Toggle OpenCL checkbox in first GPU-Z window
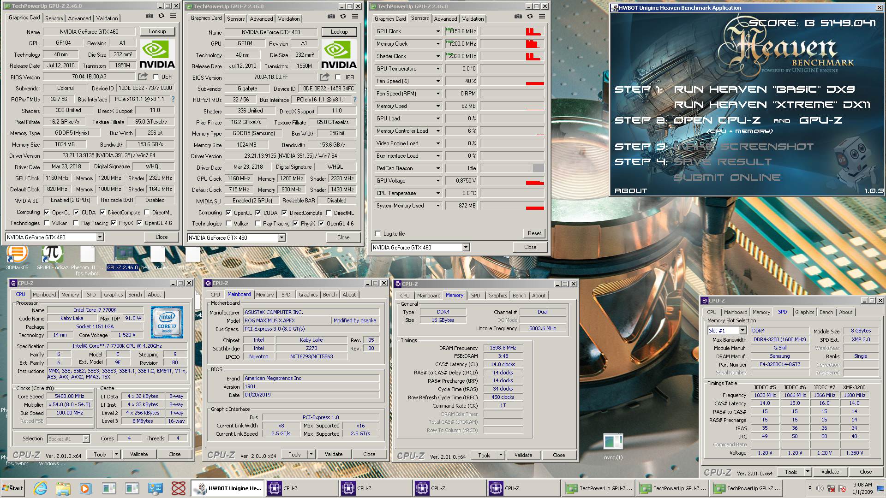886x498 pixels. click(x=47, y=213)
